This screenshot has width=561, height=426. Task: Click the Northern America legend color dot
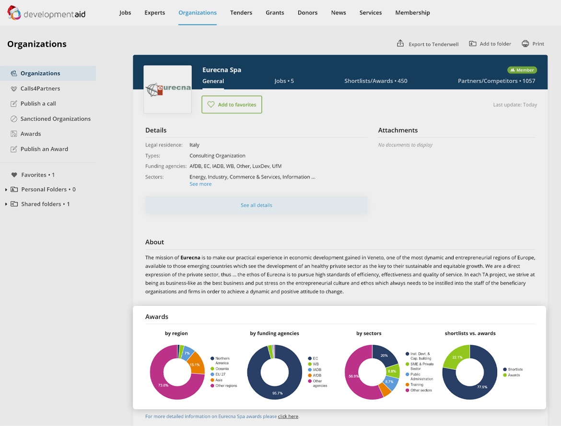(x=212, y=359)
